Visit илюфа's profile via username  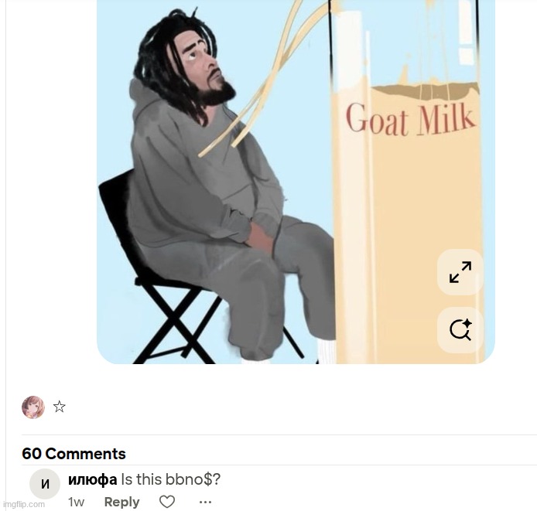[x=93, y=479]
